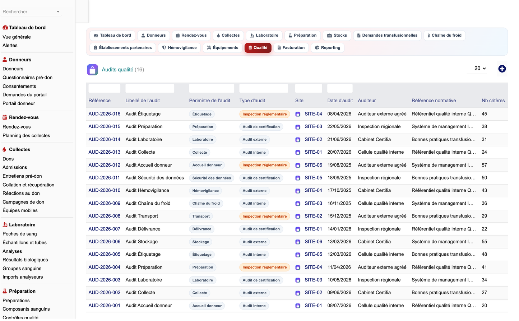Click Chaîne du froid perimeter badge
The image size is (519, 321).
pos(206,204)
